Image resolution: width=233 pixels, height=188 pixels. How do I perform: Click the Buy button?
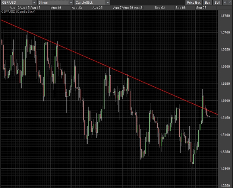pyautogui.click(x=207, y=3)
